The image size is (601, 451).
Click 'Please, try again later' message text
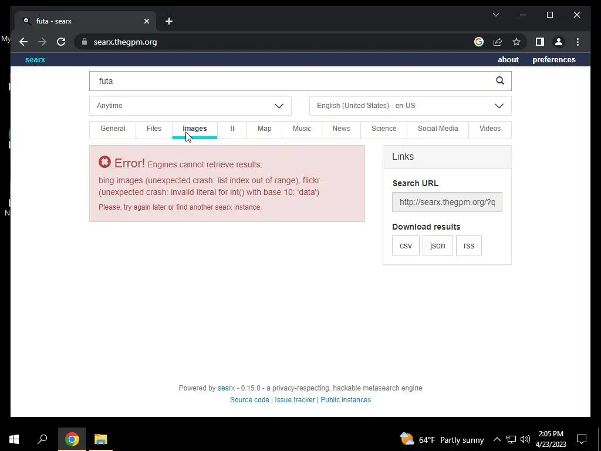point(180,207)
